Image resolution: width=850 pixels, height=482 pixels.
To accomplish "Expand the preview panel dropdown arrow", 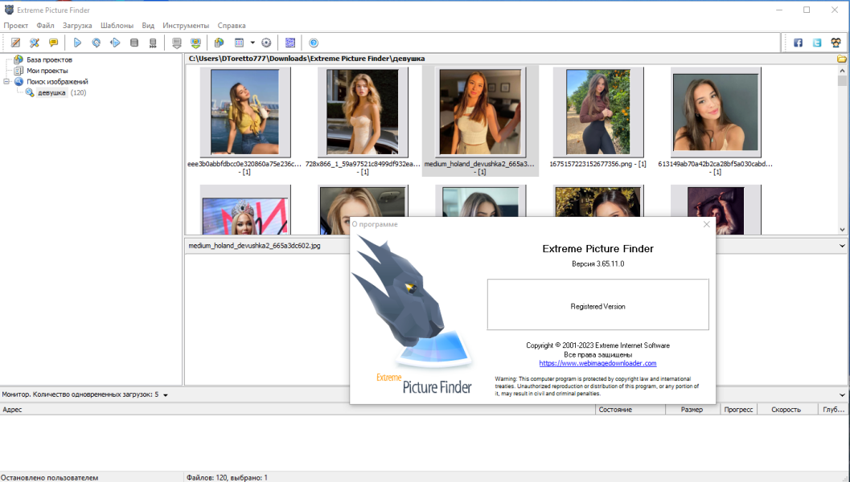I will pyautogui.click(x=842, y=245).
